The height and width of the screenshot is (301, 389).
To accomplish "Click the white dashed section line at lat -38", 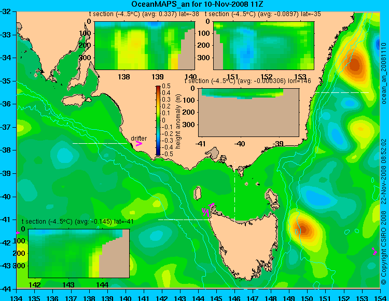I will (x=100, y=143).
